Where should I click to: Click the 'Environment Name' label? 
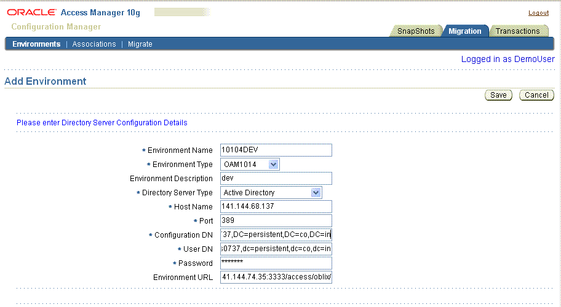tap(180, 150)
